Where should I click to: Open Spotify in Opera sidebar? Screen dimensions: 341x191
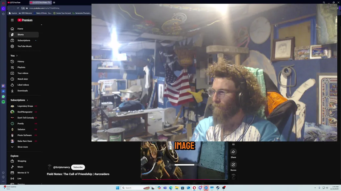coord(3,102)
